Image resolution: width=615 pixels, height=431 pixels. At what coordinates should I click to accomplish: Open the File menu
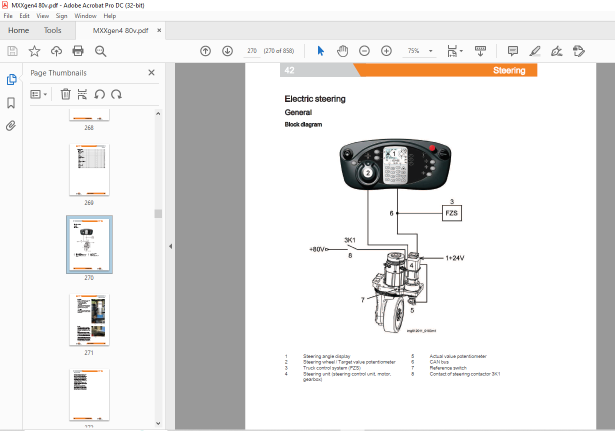8,16
